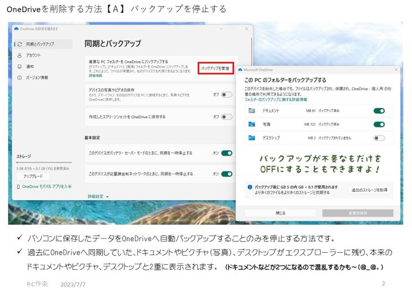Click the ストレージ label in sidebar
The height and width of the screenshot is (291, 412).
23,156
